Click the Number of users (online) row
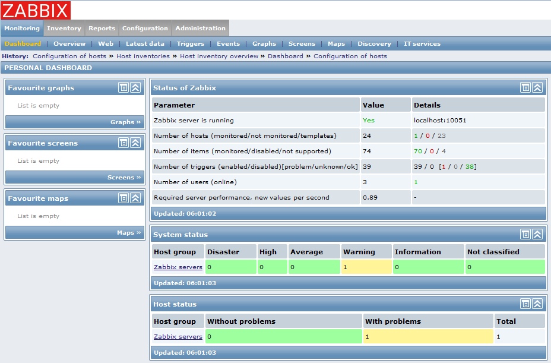Screen dimensions: 551x363 point(349,182)
